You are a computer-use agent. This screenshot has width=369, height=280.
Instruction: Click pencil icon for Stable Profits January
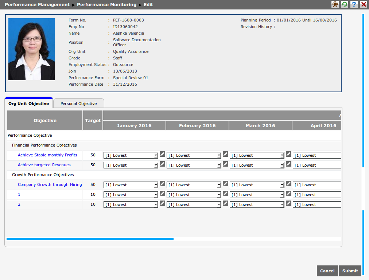pyautogui.click(x=162, y=154)
